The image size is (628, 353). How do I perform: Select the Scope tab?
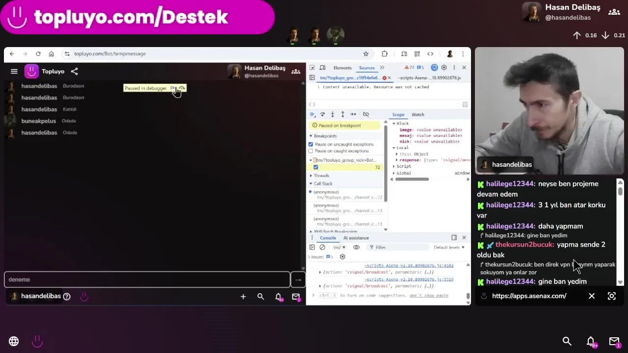click(398, 115)
